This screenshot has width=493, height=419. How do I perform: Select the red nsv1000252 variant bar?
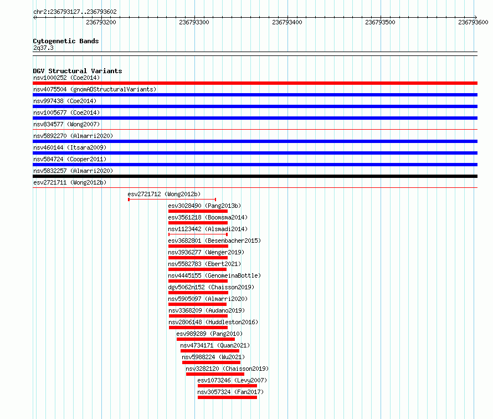click(255, 83)
